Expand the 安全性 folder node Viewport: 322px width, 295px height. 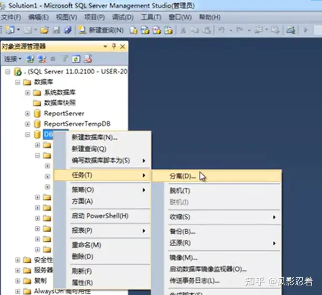[18, 260]
